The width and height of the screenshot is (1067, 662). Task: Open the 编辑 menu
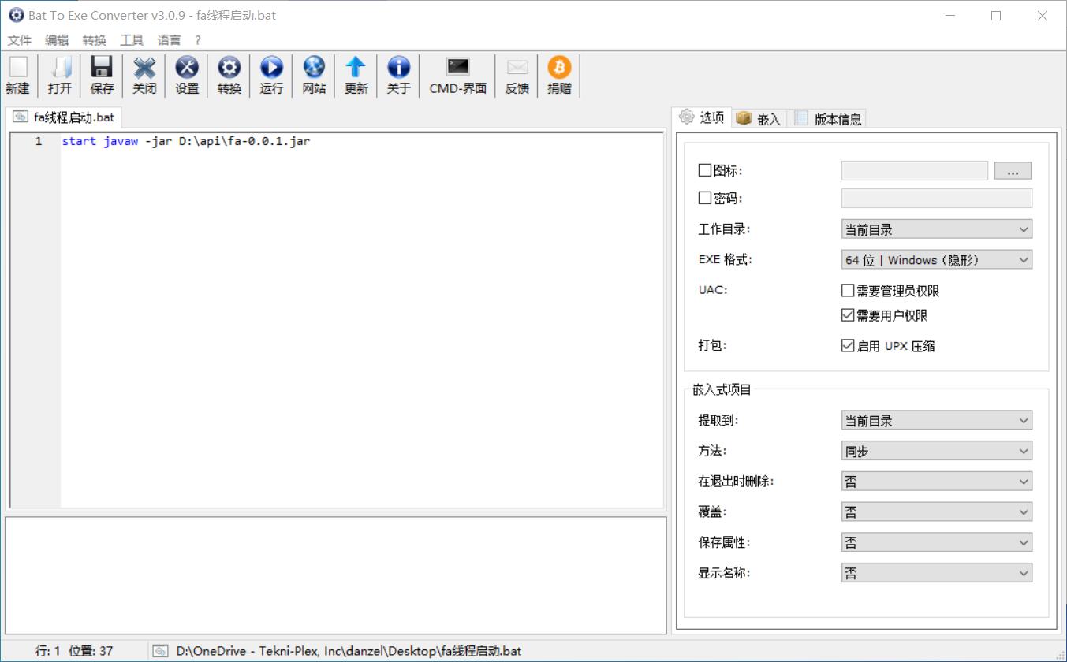tap(57, 40)
